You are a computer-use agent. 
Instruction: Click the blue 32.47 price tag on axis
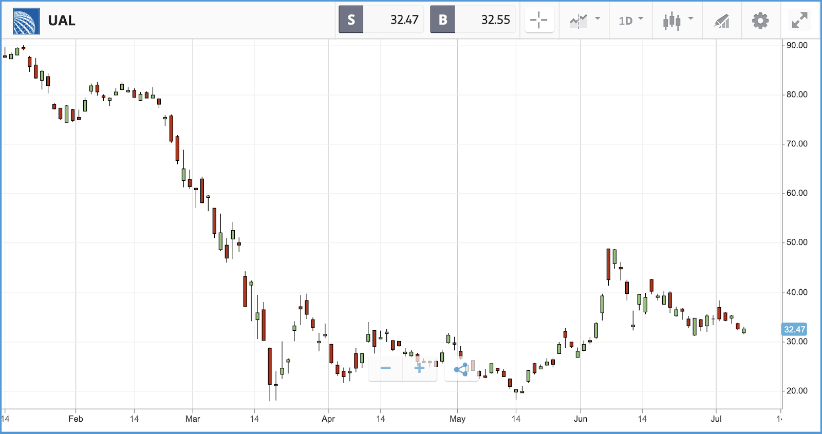[794, 329]
